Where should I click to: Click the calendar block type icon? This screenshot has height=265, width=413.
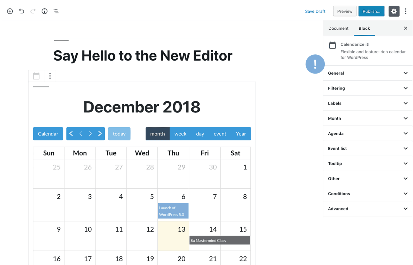click(x=36, y=76)
